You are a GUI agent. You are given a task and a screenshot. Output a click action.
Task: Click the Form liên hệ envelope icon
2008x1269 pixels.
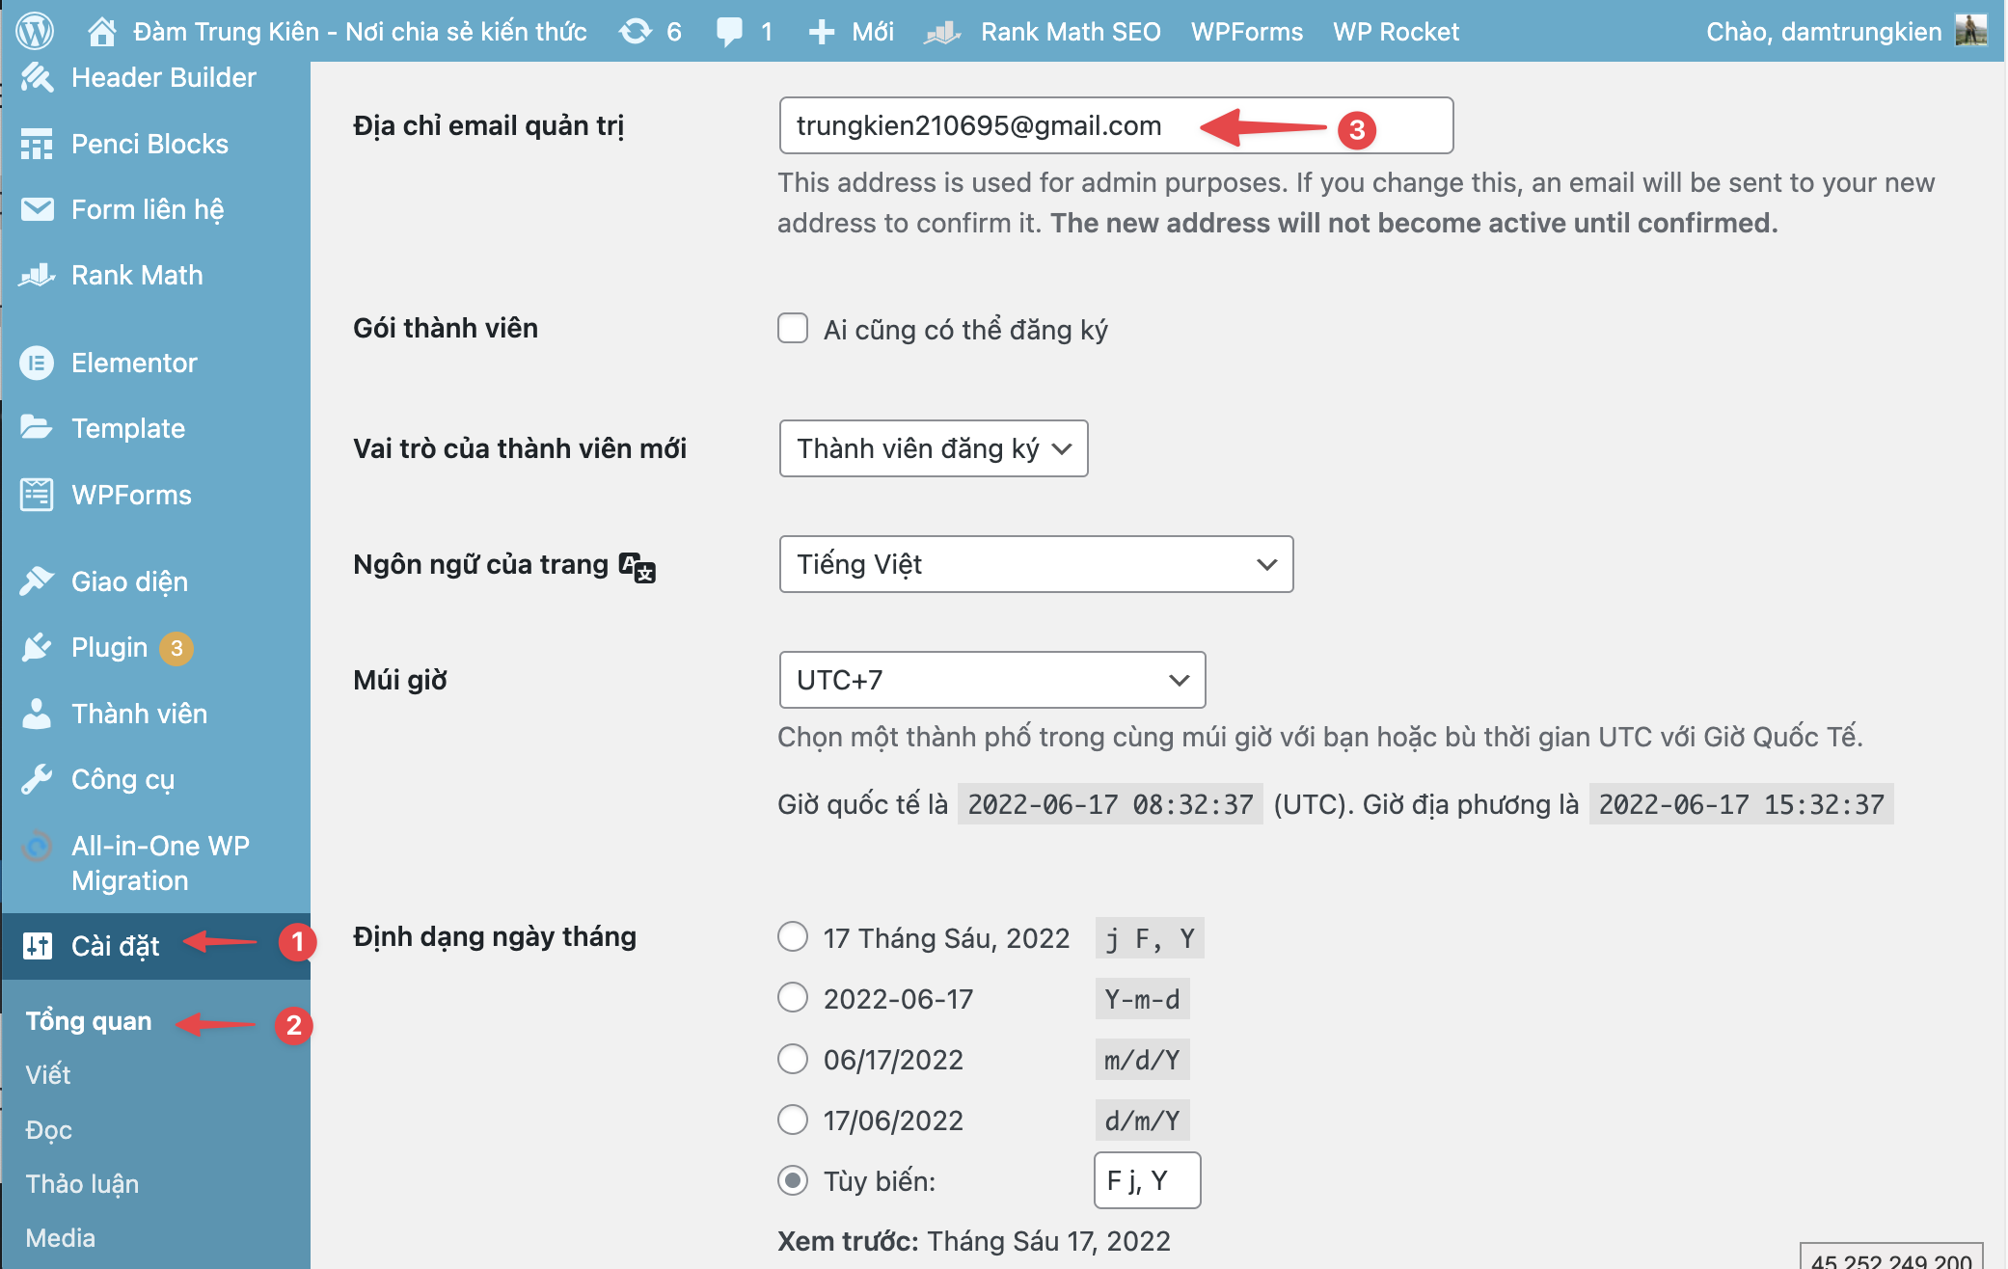point(37,209)
